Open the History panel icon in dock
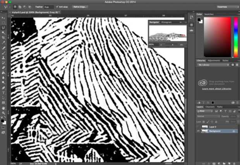 [192, 17]
